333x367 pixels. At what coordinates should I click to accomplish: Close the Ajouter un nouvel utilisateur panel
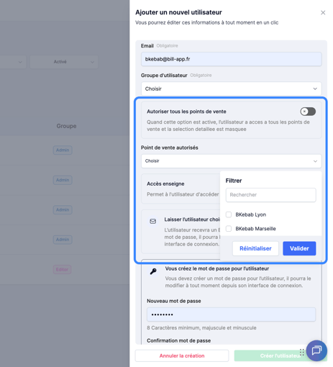tap(323, 12)
